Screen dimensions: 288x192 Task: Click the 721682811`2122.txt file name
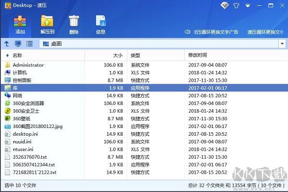[x=35, y=172]
